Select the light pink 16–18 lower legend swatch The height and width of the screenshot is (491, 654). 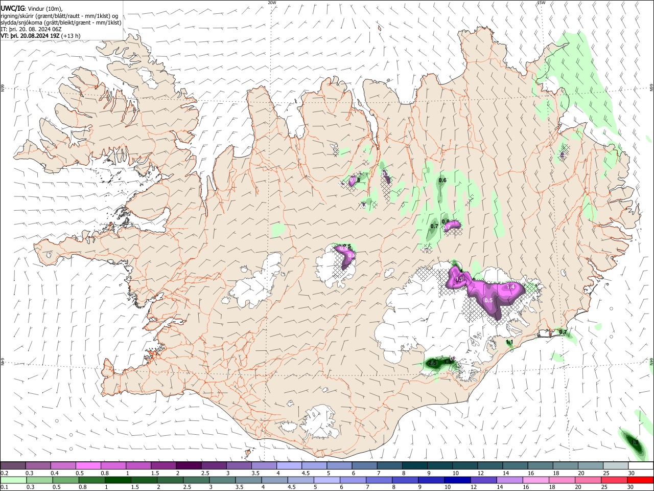coord(536,480)
